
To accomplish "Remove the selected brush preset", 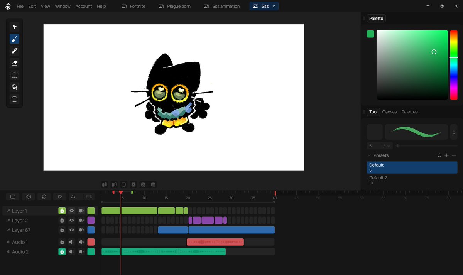I will point(454,155).
